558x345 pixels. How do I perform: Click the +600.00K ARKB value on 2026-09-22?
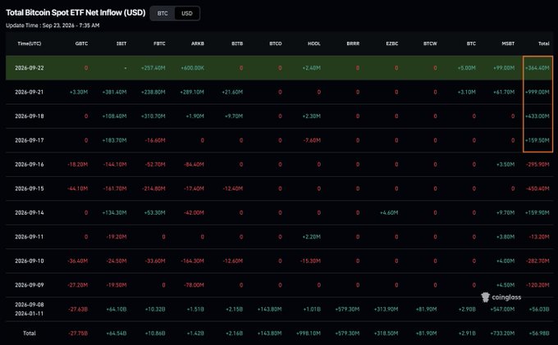pos(192,68)
